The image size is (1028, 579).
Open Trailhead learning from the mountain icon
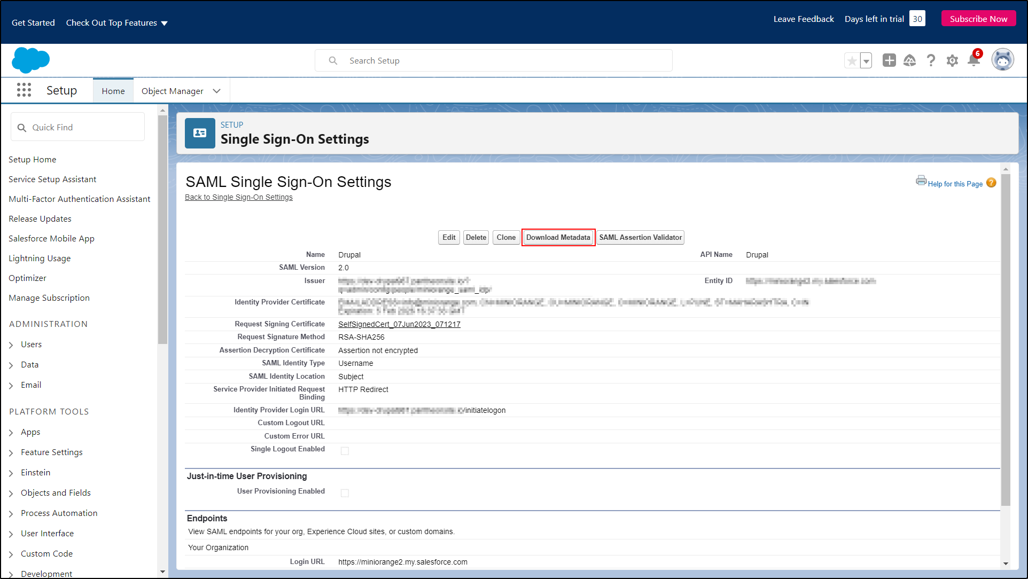pos(910,60)
